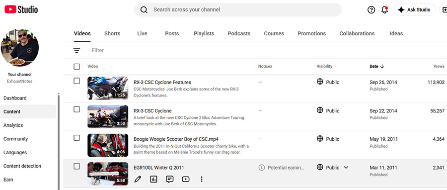
Task: Open the RX-3 CSC Cyclone thumbnail with 3:58 duration
Action: pyautogui.click(x=108, y=116)
